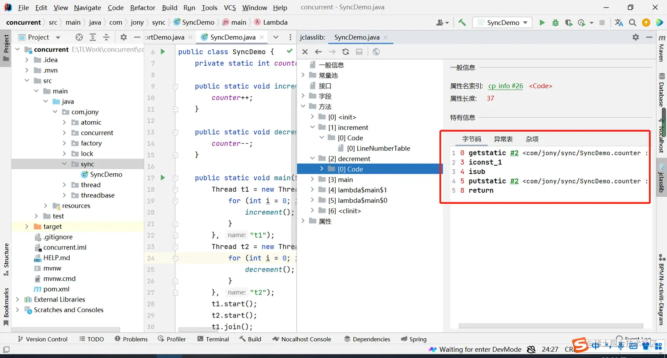Open SyncDemo run configuration dropdown
Viewport: 667px width, 358px height.
(x=502, y=22)
